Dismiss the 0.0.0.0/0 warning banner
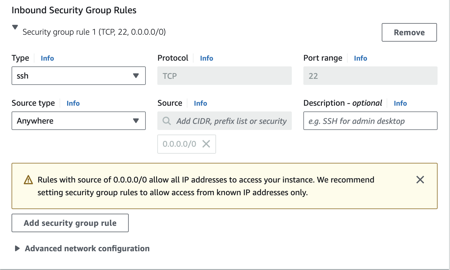The height and width of the screenshot is (270, 450). tap(420, 180)
